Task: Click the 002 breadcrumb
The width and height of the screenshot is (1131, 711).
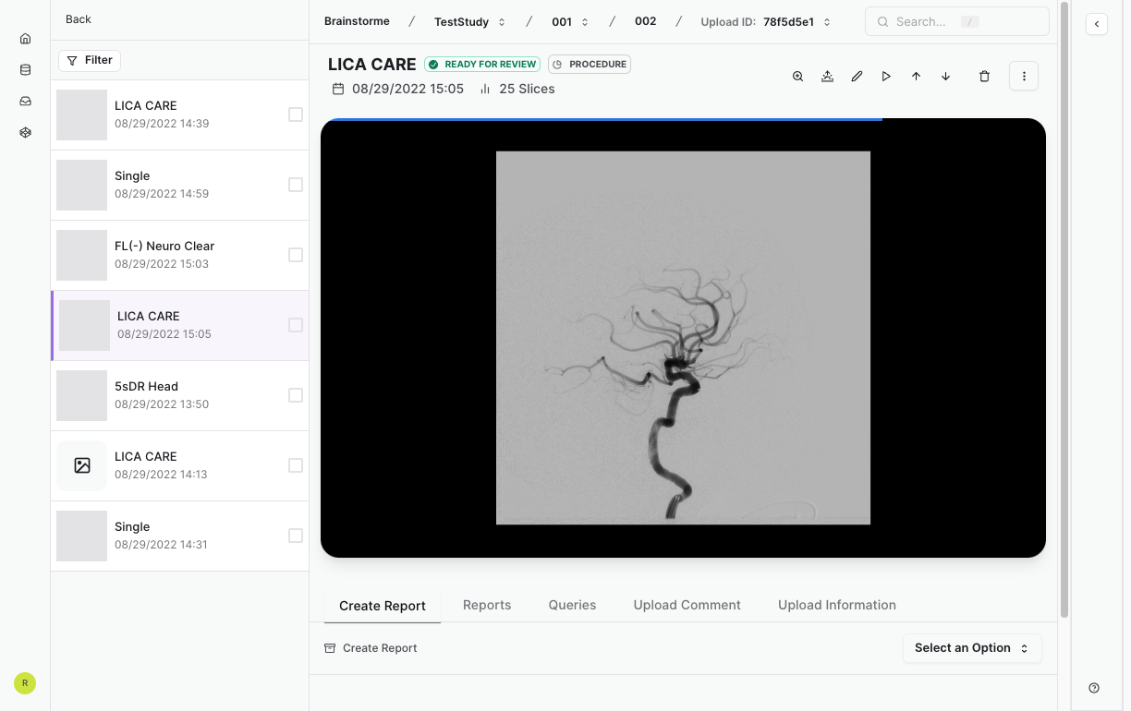Action: click(646, 21)
